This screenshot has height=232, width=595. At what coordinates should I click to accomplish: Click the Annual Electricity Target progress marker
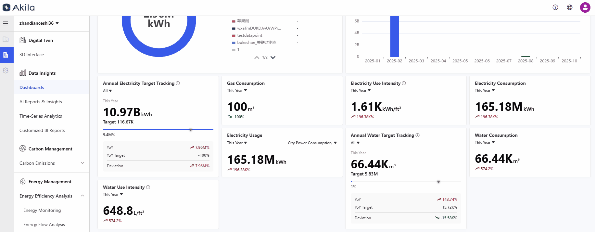tap(191, 130)
